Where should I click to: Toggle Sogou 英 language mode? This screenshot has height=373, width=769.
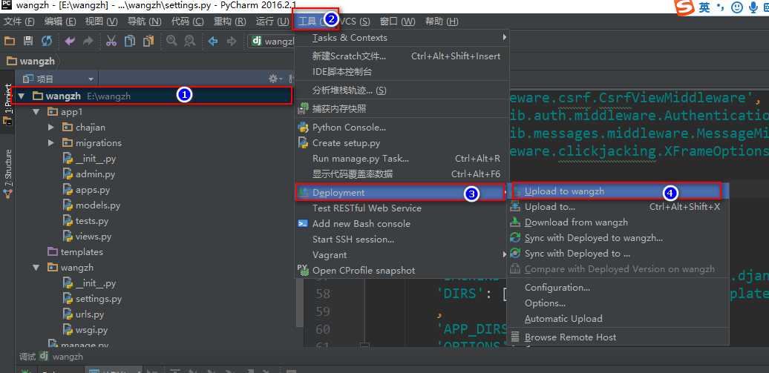pos(704,7)
